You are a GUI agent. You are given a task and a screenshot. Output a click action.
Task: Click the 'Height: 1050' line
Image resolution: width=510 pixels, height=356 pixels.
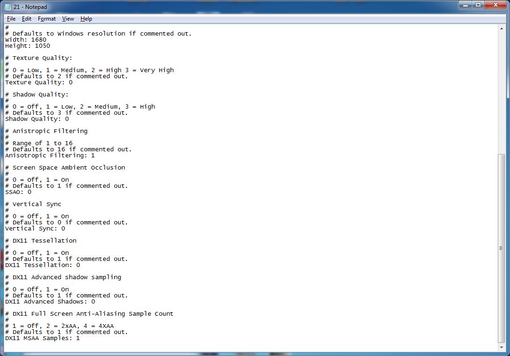coord(28,46)
